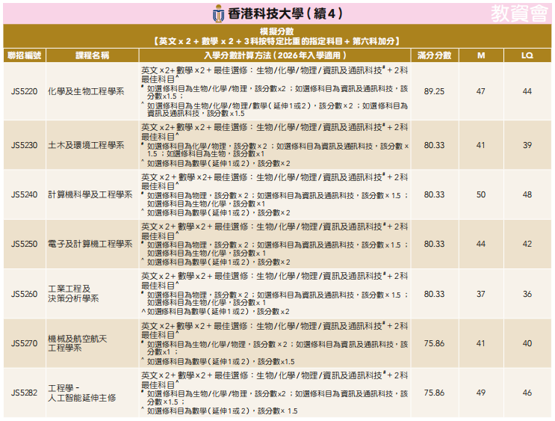
Task: Select full score 75.86 in JS5270 row
Action: (x=434, y=343)
